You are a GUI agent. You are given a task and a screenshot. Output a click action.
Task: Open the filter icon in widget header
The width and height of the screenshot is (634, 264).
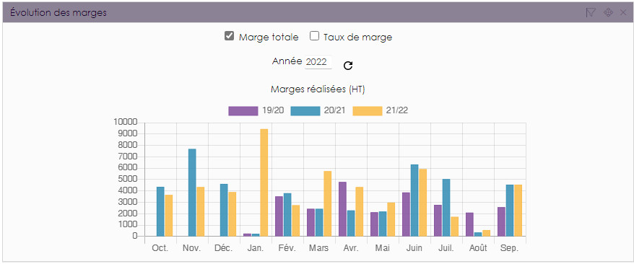click(x=591, y=13)
